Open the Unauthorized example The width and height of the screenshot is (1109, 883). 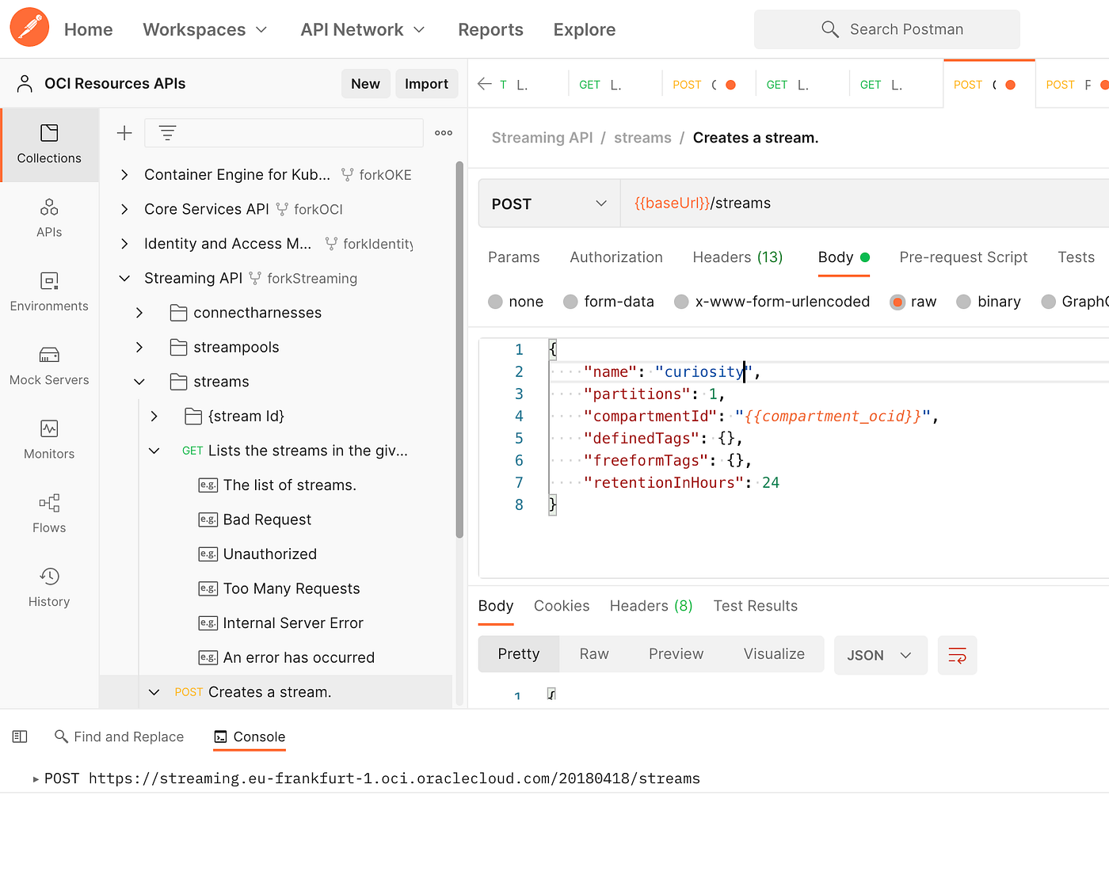click(x=270, y=554)
